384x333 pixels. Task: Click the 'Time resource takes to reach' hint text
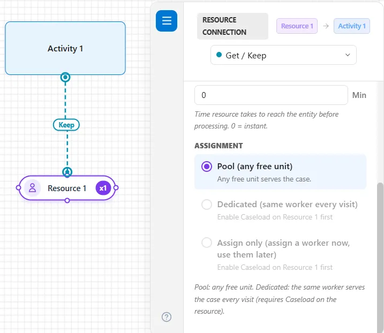click(267, 120)
